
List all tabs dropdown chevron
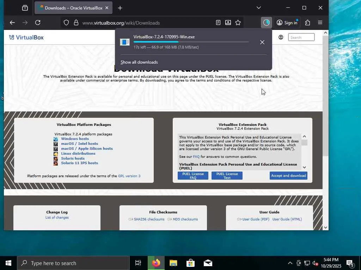pos(259,8)
